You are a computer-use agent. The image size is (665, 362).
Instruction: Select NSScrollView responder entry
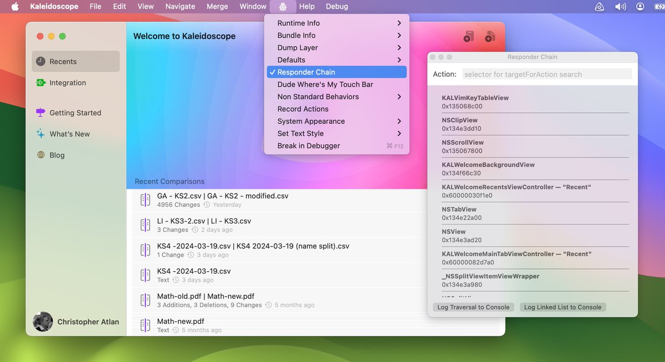(535, 146)
